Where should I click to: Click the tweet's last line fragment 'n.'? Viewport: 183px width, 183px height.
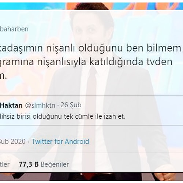3,76
